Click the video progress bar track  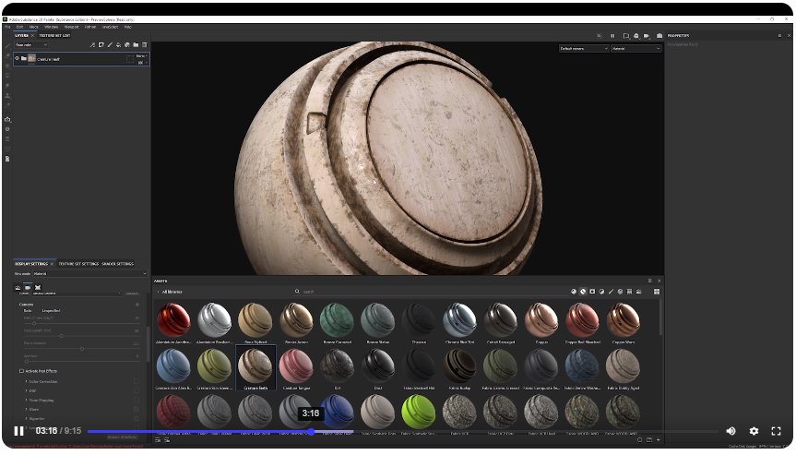517,431
